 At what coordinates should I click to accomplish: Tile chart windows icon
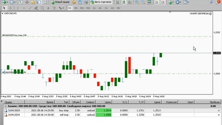(x=149, y=2)
